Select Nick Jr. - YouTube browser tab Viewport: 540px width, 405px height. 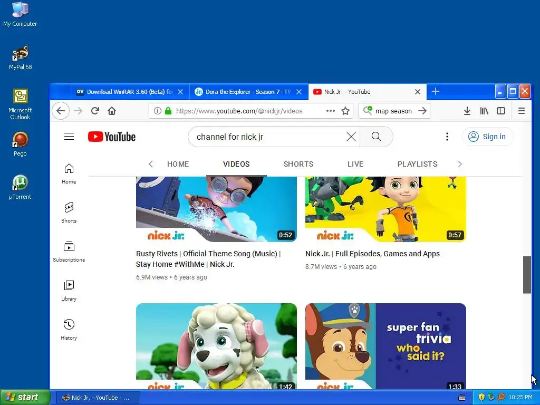(x=367, y=92)
